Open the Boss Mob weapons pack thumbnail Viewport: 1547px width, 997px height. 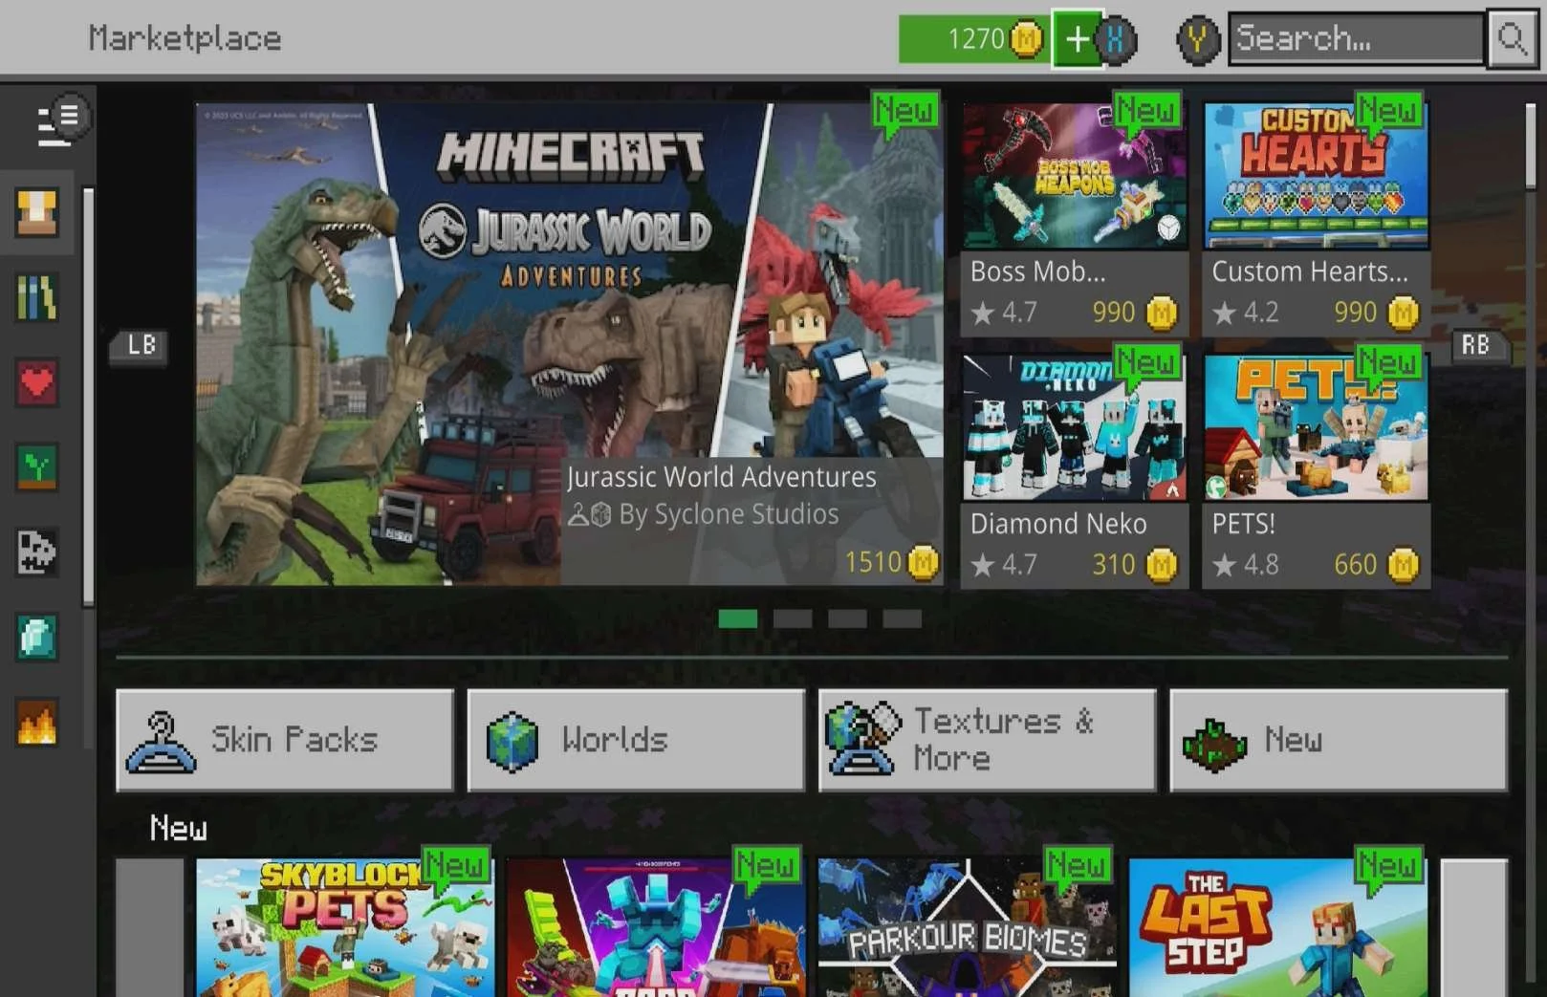click(x=1075, y=177)
